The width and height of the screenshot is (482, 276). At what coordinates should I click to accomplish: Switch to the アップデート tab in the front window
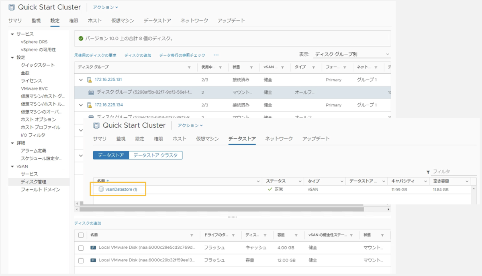(x=316, y=139)
